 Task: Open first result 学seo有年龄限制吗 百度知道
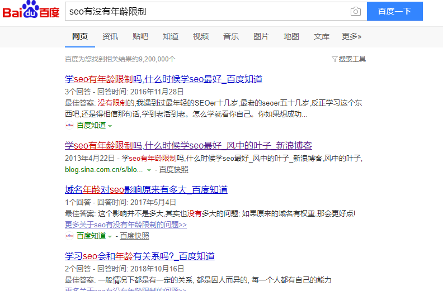(163, 79)
